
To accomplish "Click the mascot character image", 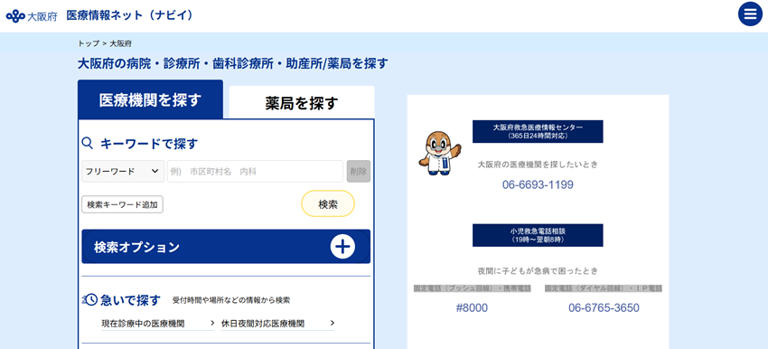I will [439, 153].
